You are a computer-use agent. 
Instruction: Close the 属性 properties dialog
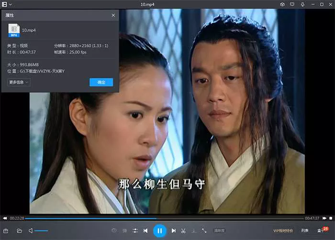[113, 15]
